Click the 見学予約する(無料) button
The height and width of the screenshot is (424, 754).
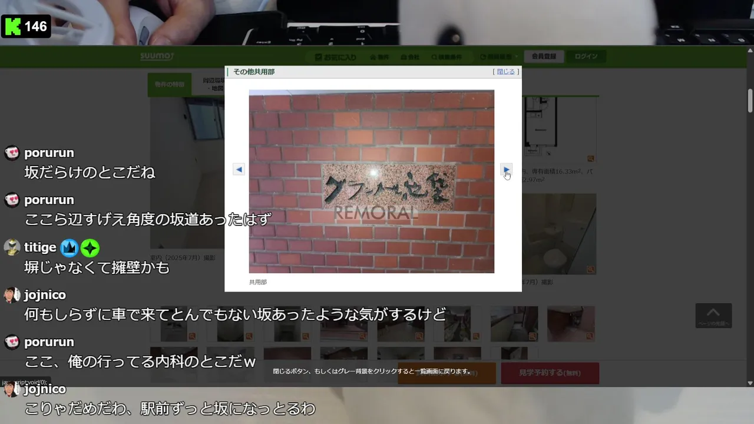(550, 373)
